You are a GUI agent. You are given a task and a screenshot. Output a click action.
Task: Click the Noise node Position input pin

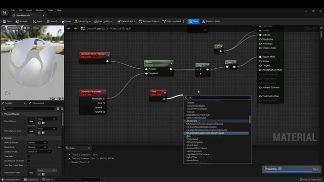point(146,69)
